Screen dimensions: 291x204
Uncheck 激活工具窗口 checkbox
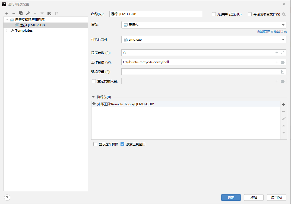122,144
